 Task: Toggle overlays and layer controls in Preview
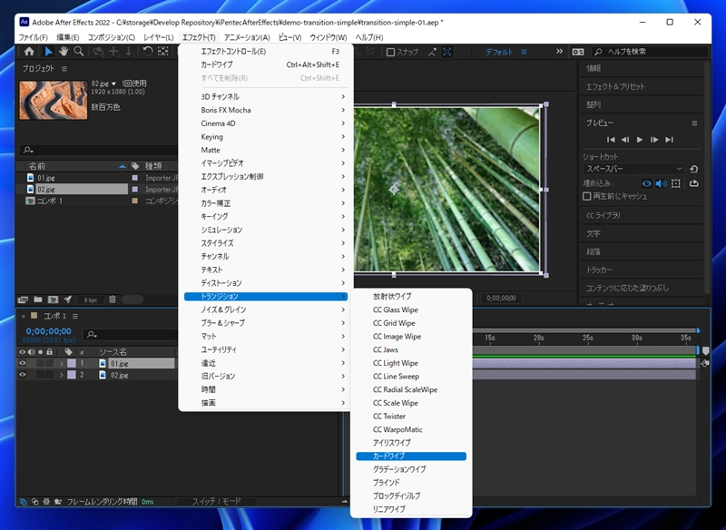point(676,183)
